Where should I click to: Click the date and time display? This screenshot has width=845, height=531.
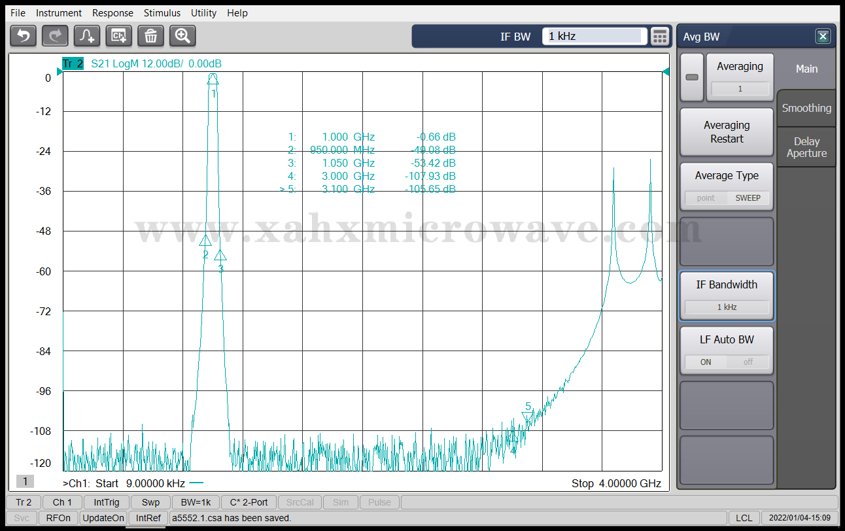[799, 518]
